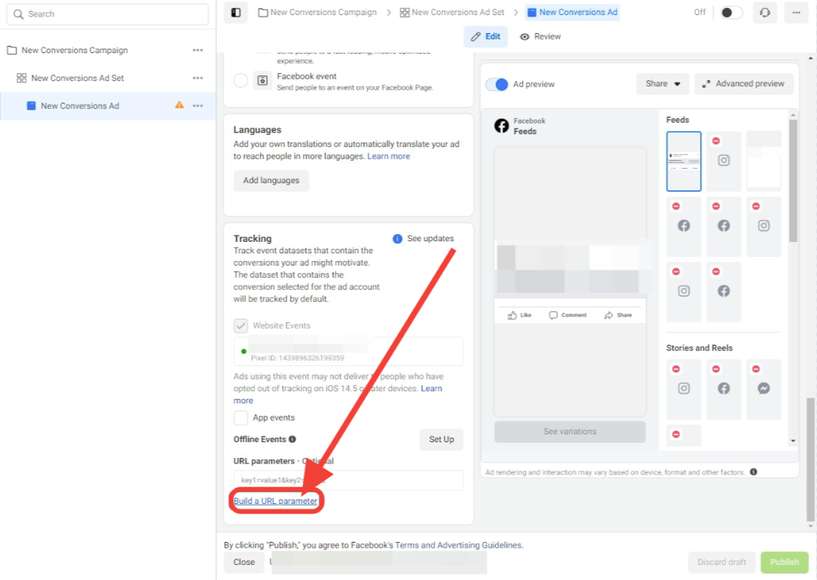Click the warning icon on New Conversions Ad
The height and width of the screenshot is (580, 817).
pyautogui.click(x=179, y=106)
